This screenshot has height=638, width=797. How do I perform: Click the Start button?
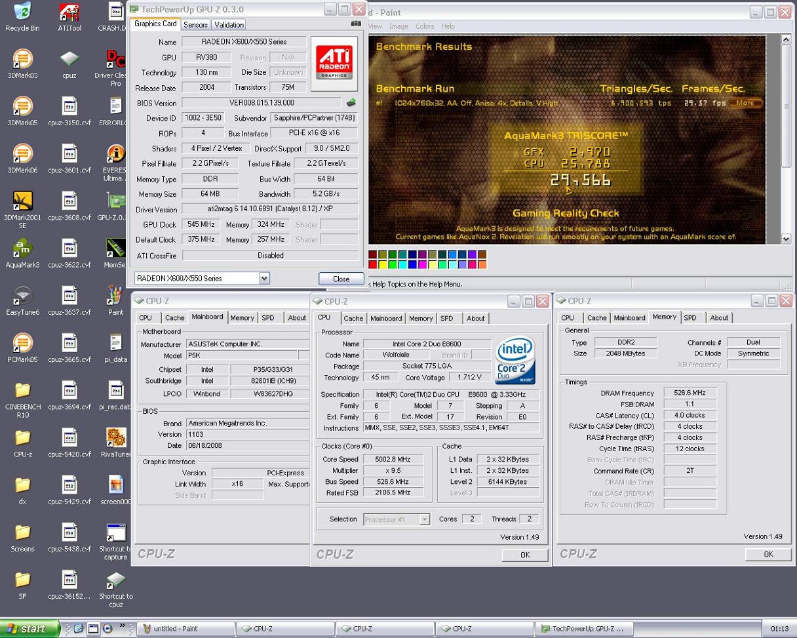coord(30,628)
